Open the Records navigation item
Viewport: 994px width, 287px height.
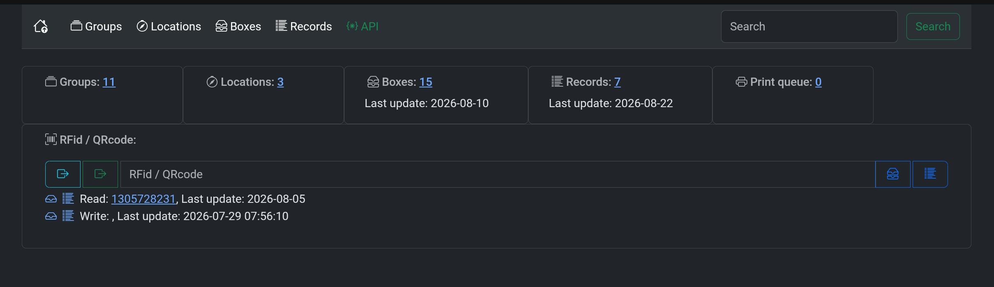[x=304, y=26]
